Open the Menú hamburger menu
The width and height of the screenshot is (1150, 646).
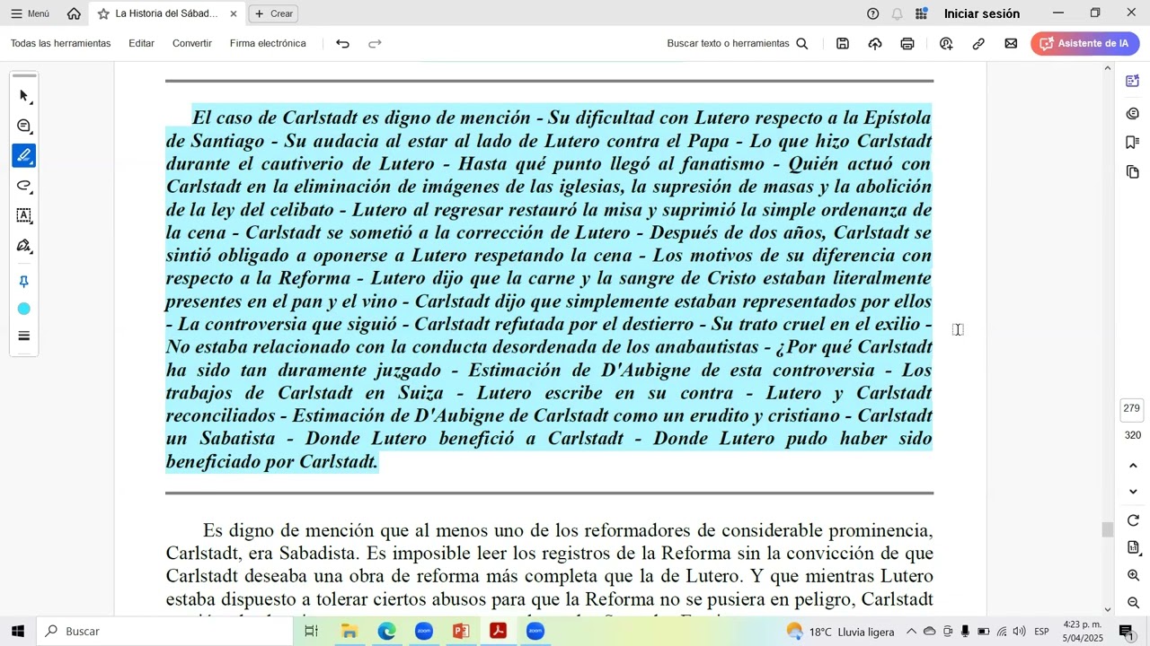click(30, 13)
